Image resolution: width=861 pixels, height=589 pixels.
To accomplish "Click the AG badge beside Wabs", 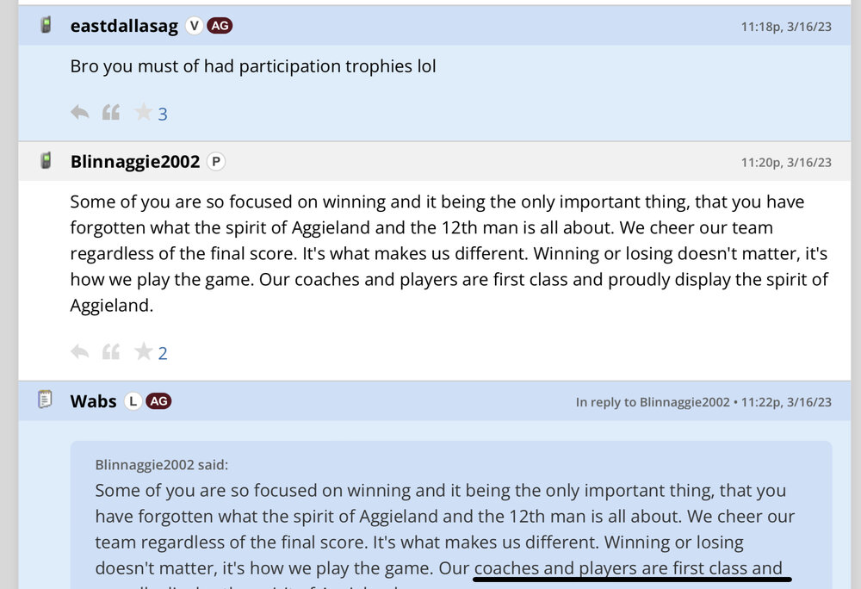I will coord(158,400).
